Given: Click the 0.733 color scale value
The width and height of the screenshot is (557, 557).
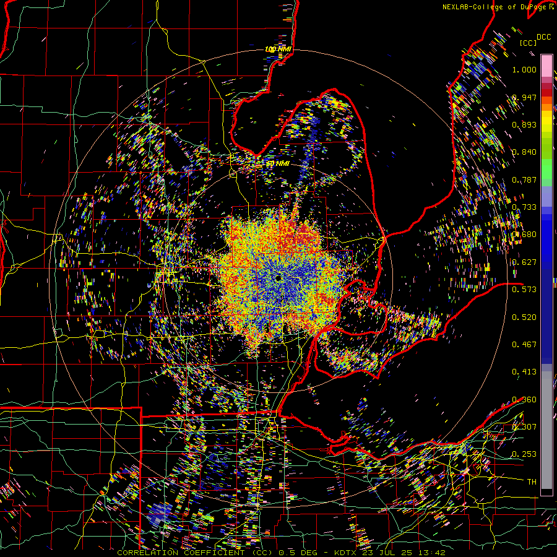Looking at the screenshot, I should [x=524, y=207].
